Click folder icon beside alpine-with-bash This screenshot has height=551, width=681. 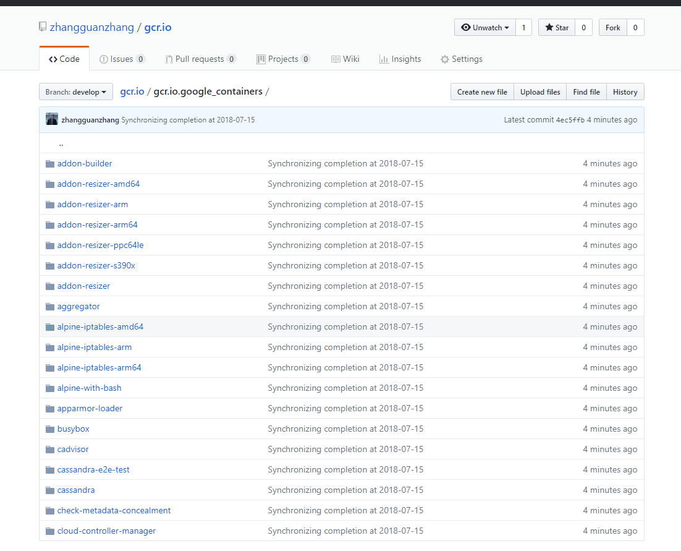(x=50, y=388)
